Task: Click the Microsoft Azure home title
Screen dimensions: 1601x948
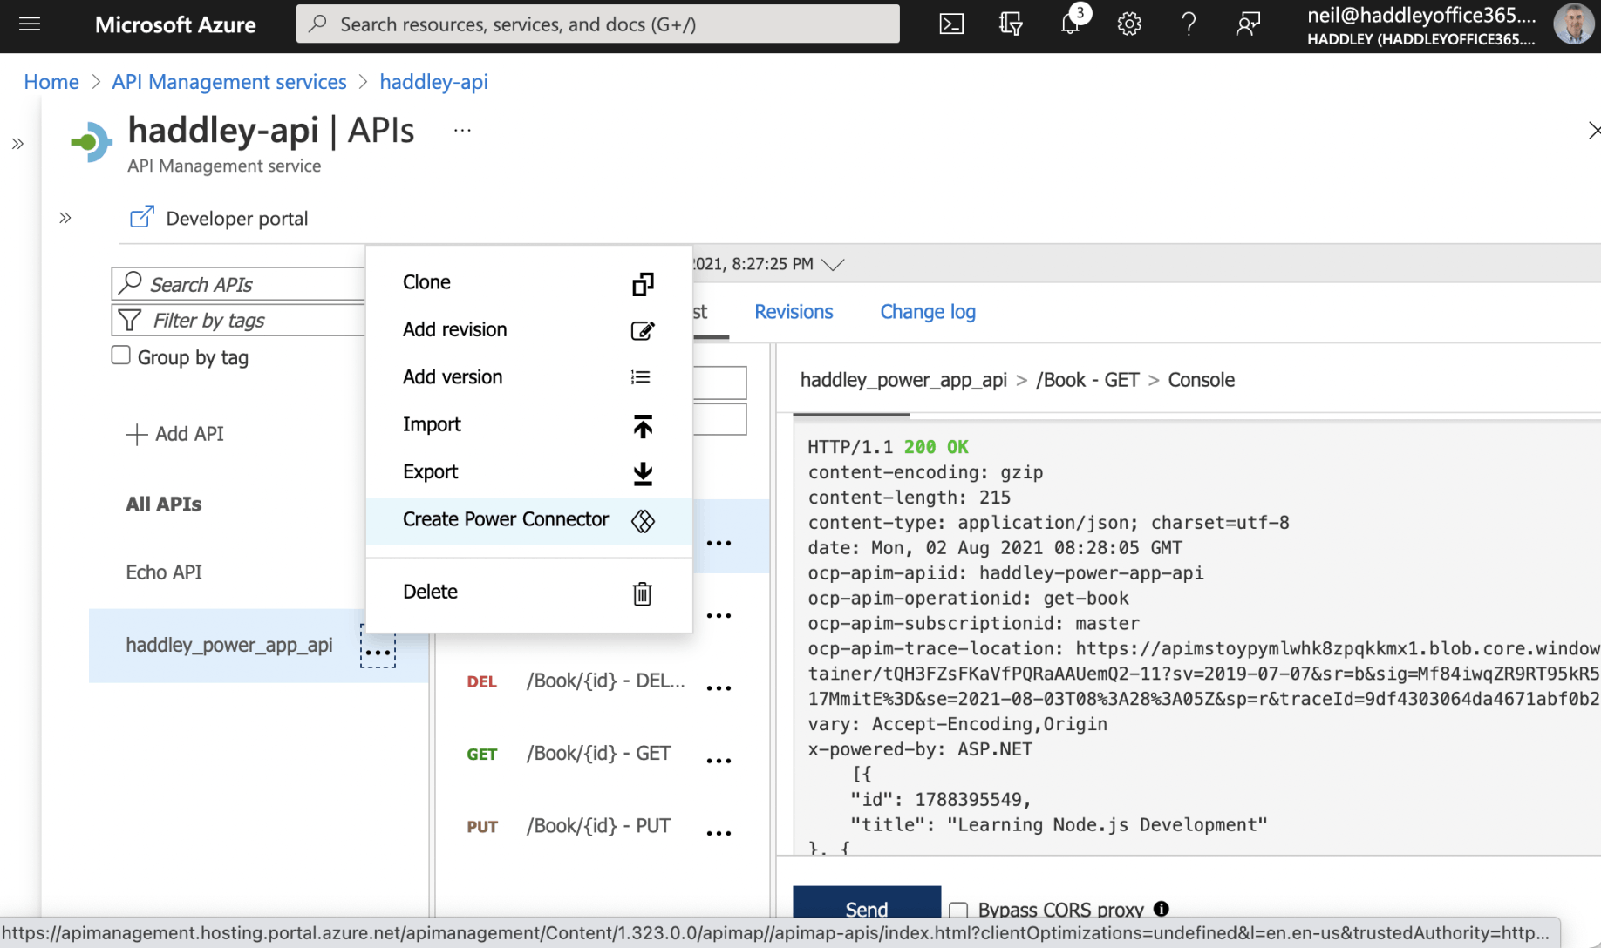Action: coord(175,24)
